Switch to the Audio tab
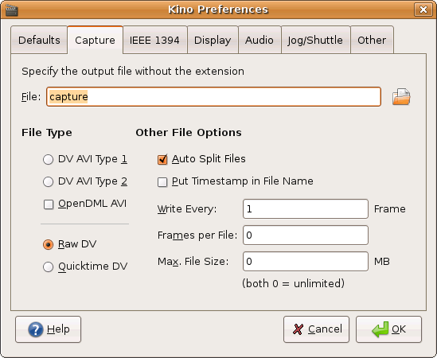 [259, 40]
